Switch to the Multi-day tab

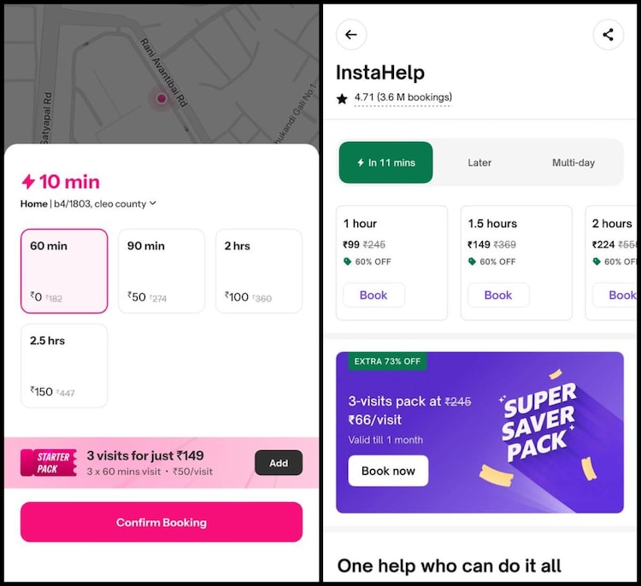tap(573, 162)
